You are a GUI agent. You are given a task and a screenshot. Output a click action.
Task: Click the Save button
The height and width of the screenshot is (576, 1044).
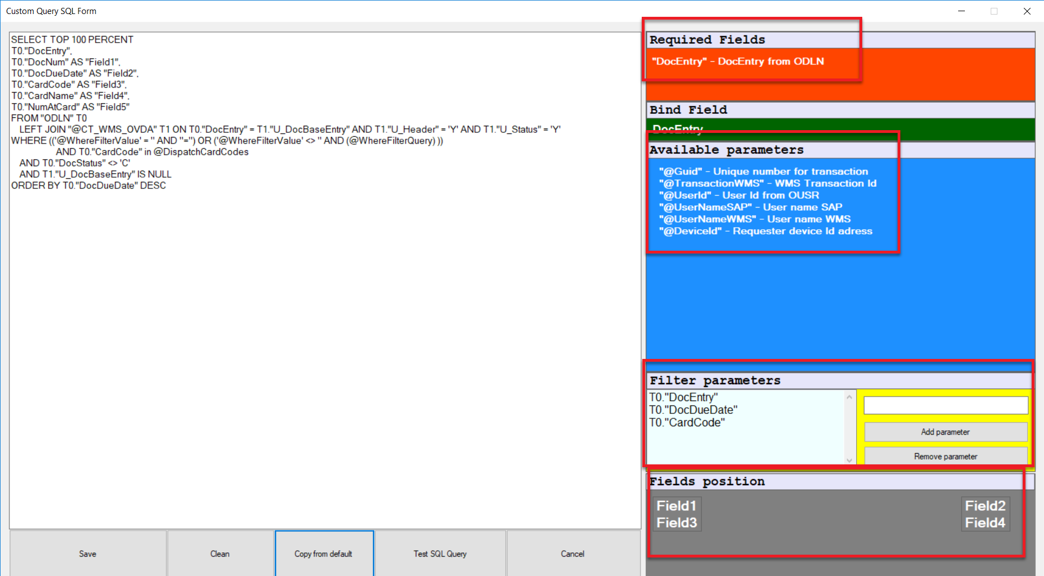coord(88,554)
